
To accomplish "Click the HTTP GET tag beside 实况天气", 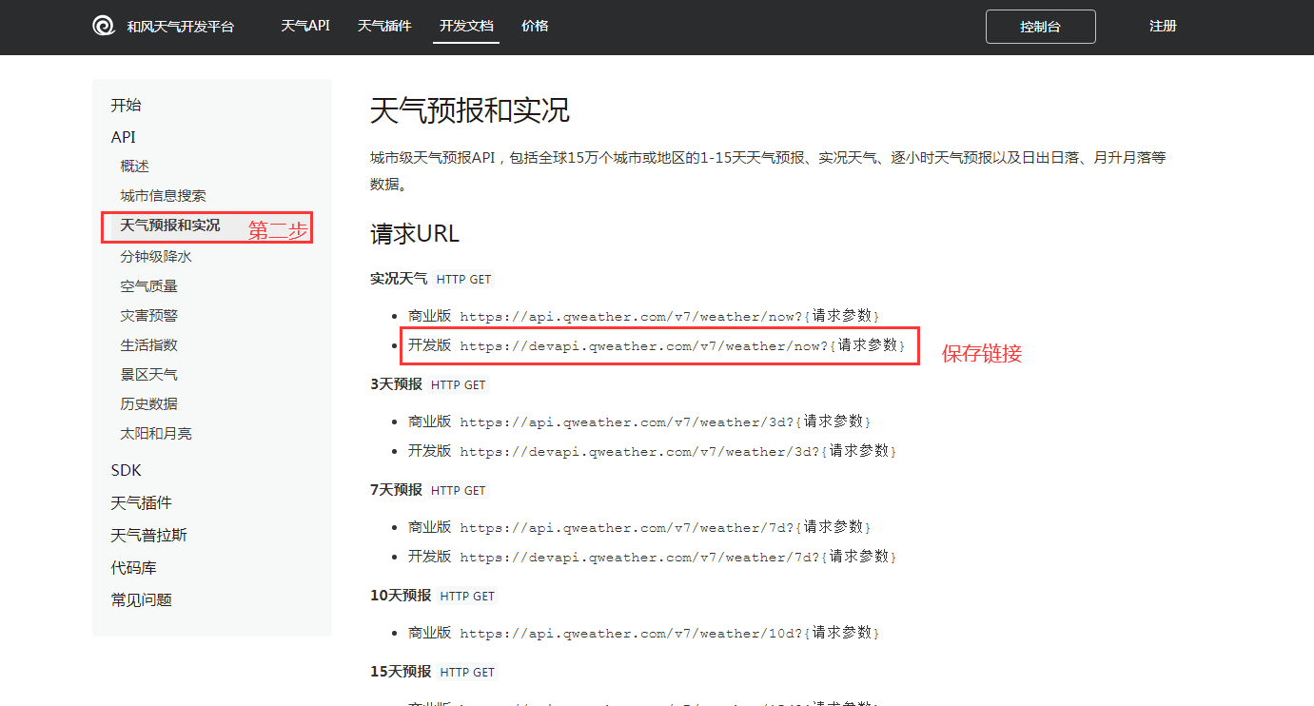I will pyautogui.click(x=464, y=280).
